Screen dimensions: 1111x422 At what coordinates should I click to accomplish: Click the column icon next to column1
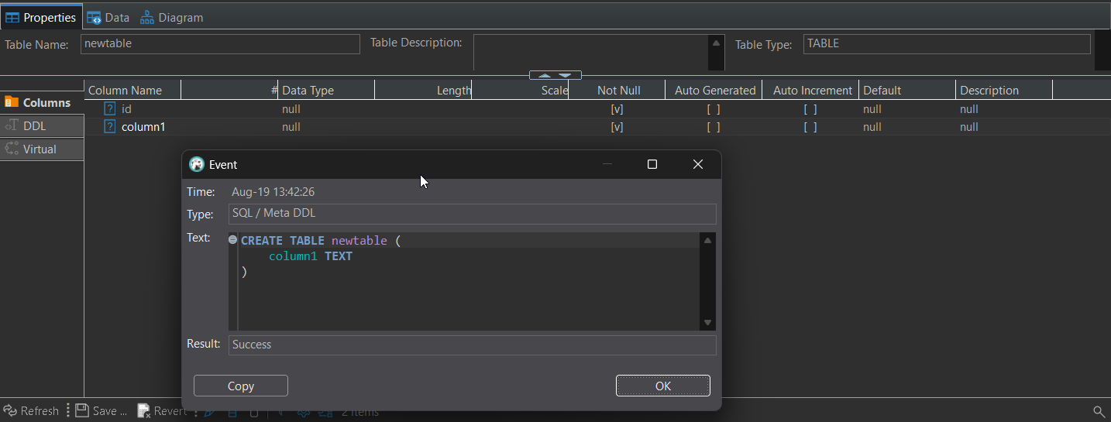pyautogui.click(x=110, y=126)
